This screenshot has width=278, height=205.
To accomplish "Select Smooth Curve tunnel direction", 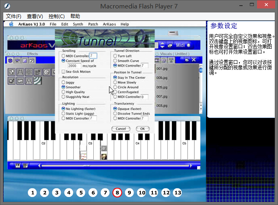I will pyautogui.click(x=115, y=61).
